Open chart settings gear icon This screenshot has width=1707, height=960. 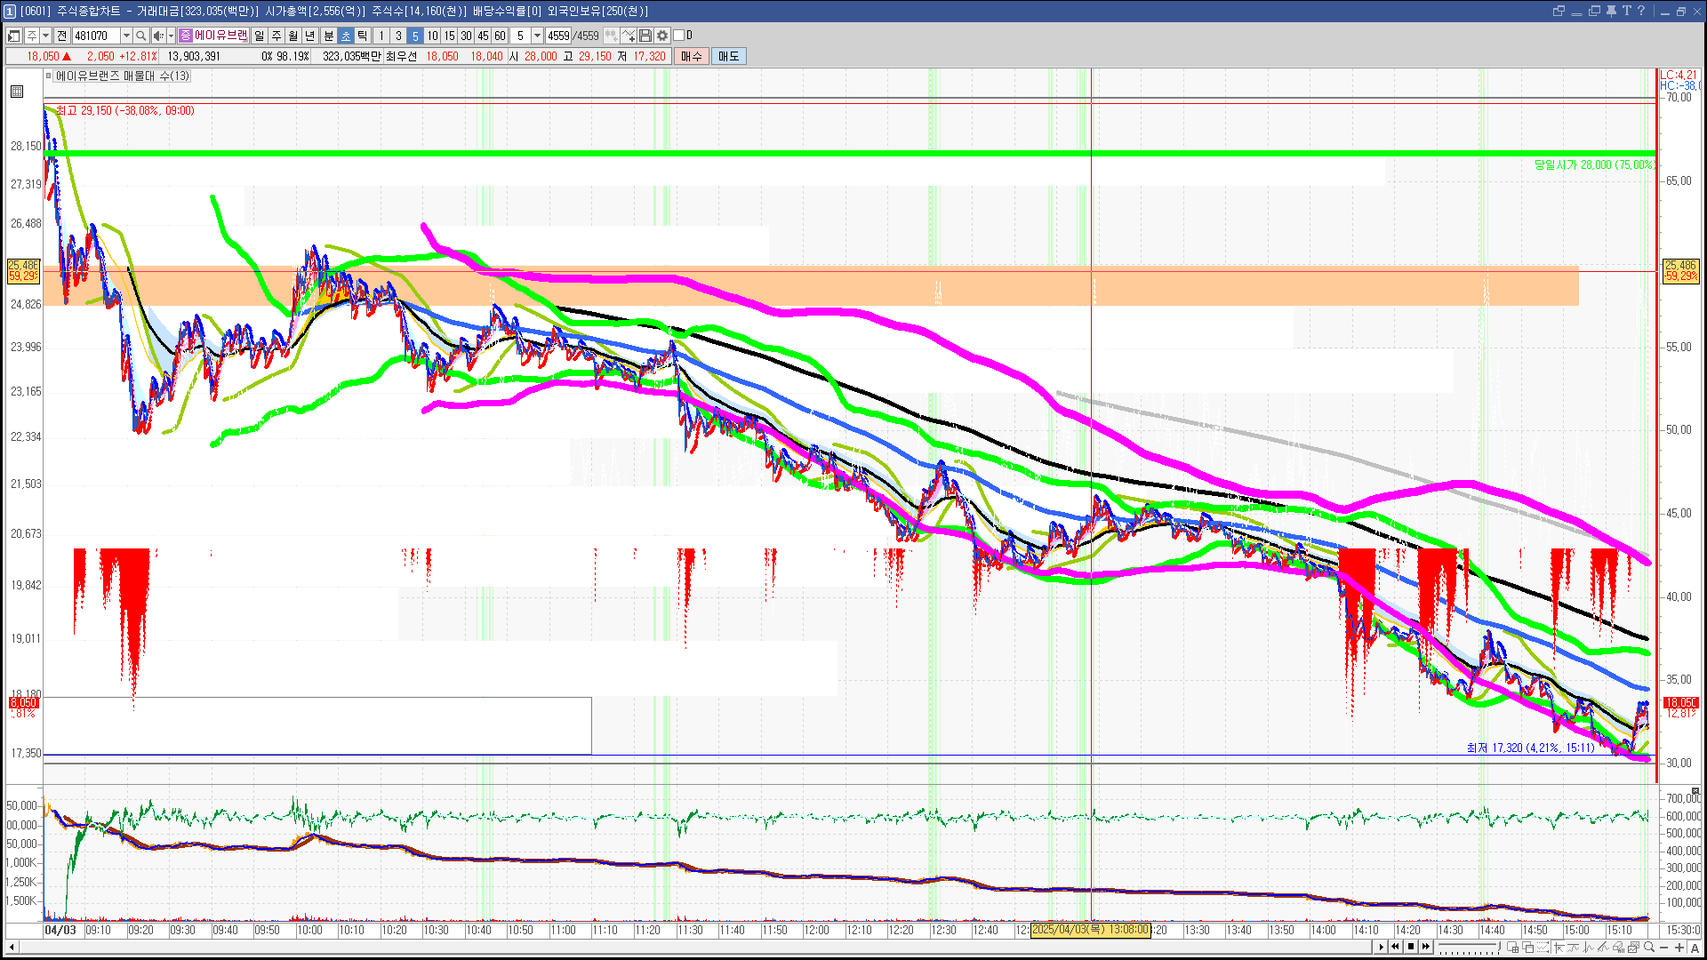coord(662,36)
